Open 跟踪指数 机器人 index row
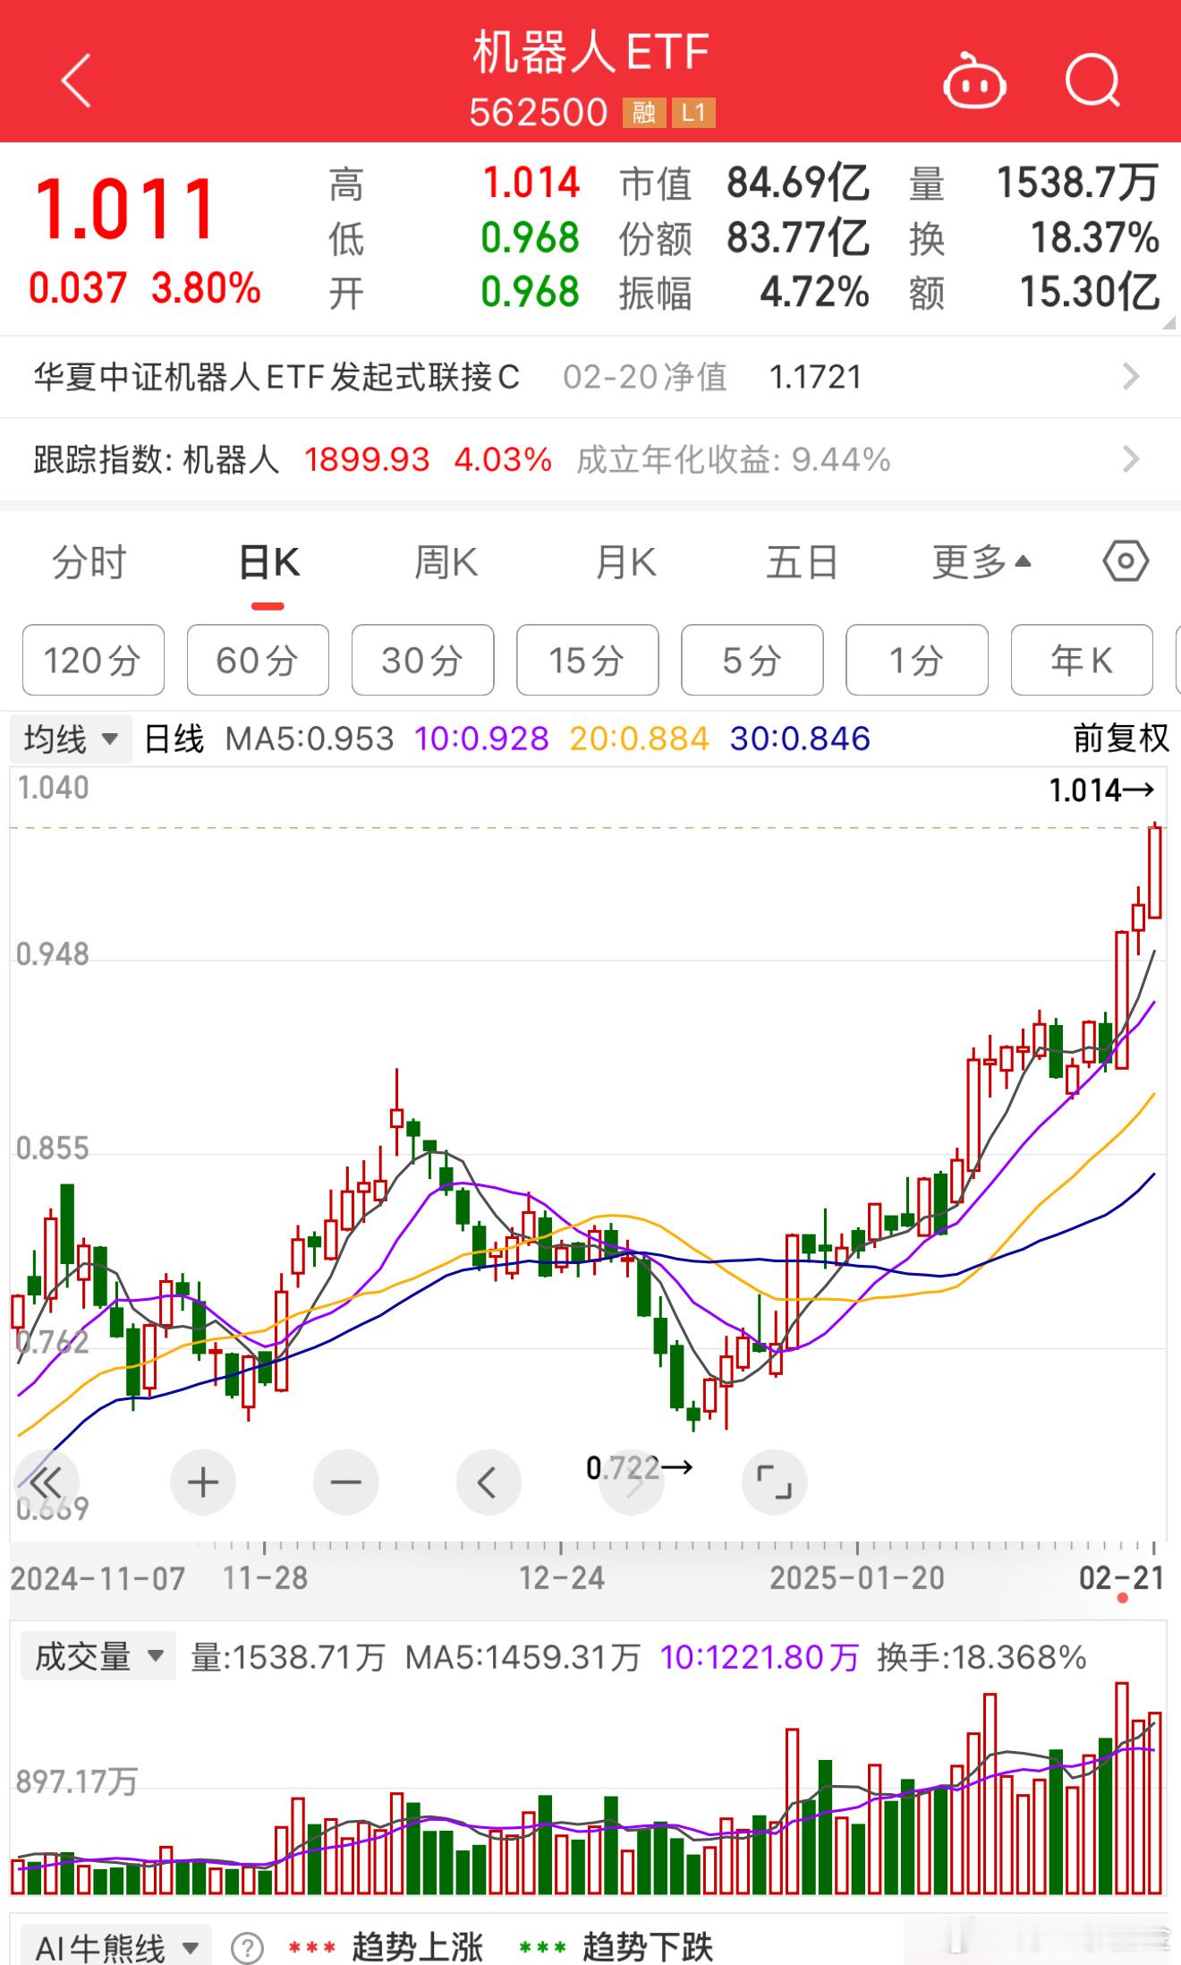Image resolution: width=1181 pixels, height=1965 pixels. click(590, 459)
